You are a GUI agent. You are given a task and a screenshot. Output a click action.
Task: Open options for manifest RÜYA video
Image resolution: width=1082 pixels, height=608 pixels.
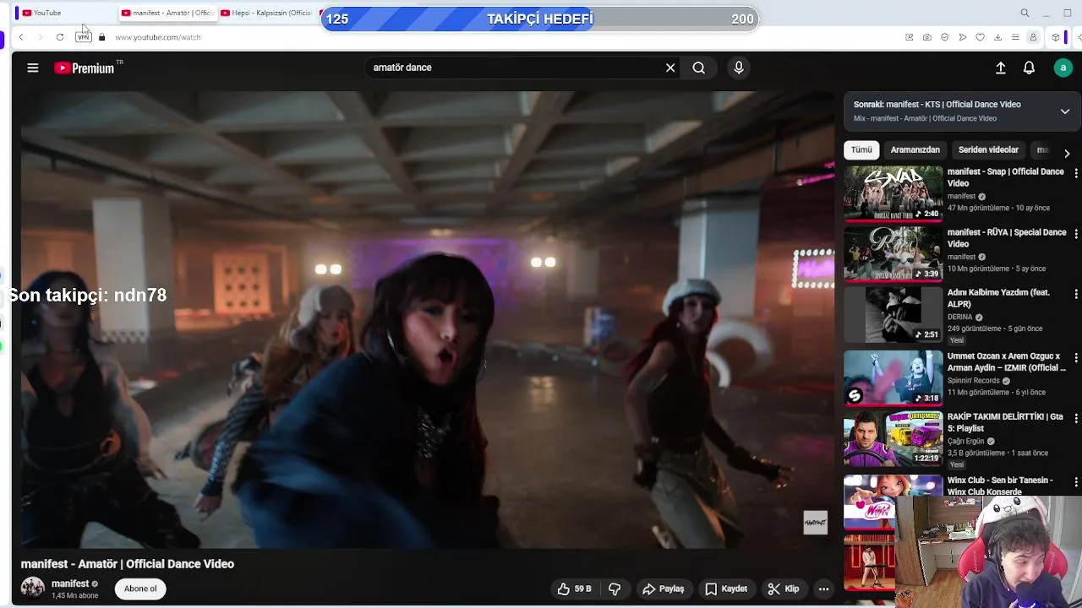coord(1076,233)
